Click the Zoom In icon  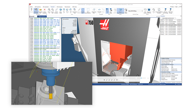tap(49, 10)
